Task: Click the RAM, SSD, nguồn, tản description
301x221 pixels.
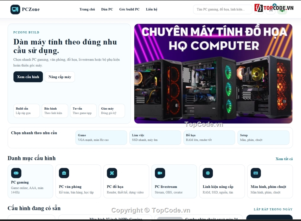Action: pyautogui.click(x=218, y=192)
